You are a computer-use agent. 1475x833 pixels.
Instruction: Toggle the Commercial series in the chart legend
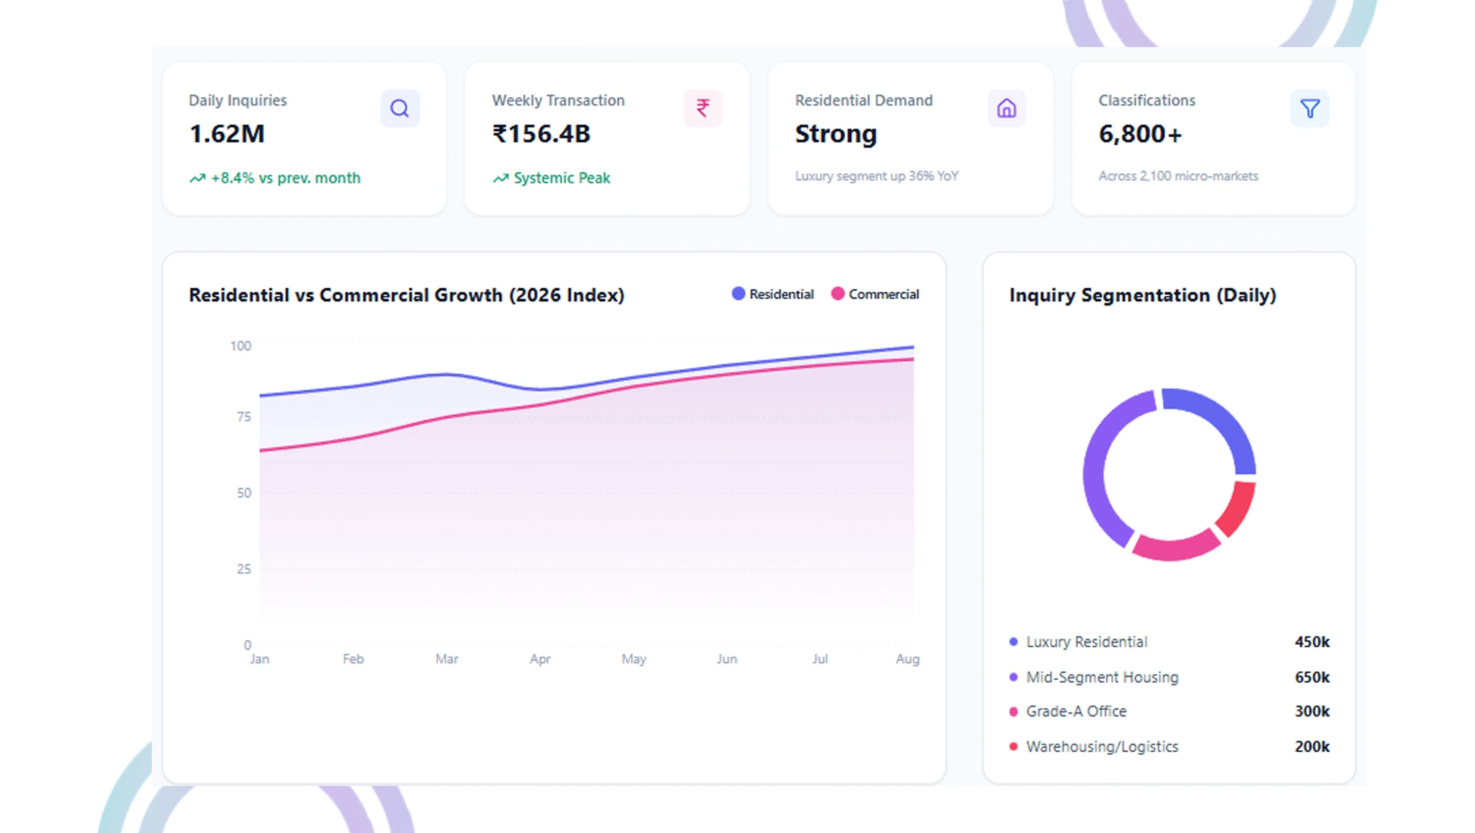pyautogui.click(x=875, y=294)
